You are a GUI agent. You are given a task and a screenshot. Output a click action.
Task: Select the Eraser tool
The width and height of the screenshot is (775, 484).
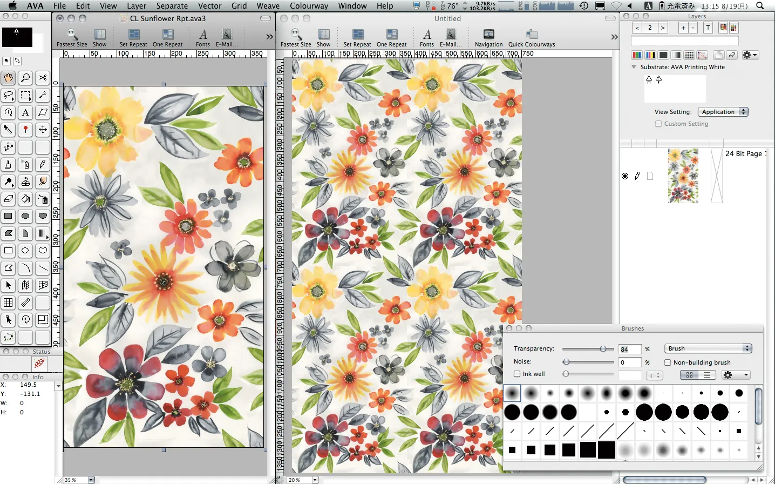[8, 199]
